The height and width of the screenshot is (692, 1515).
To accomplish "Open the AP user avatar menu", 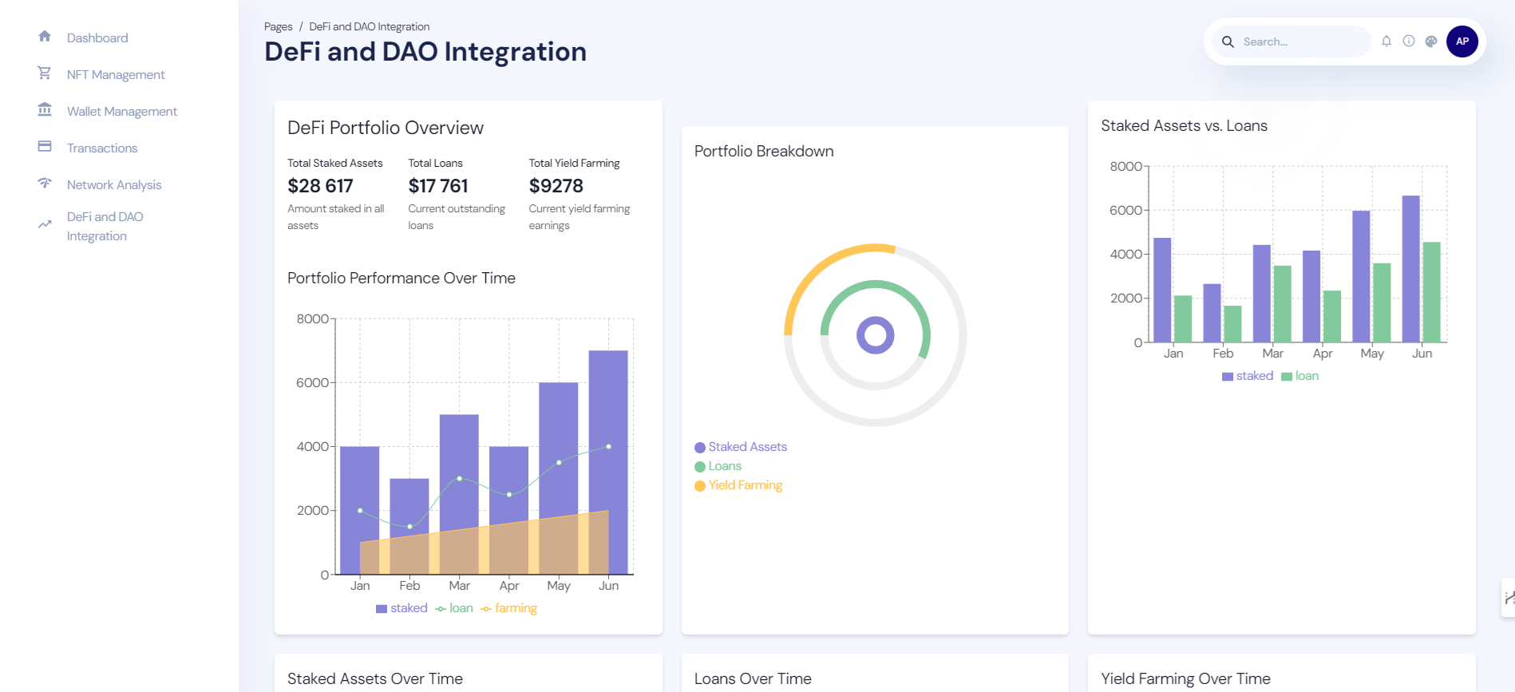I will coord(1462,42).
